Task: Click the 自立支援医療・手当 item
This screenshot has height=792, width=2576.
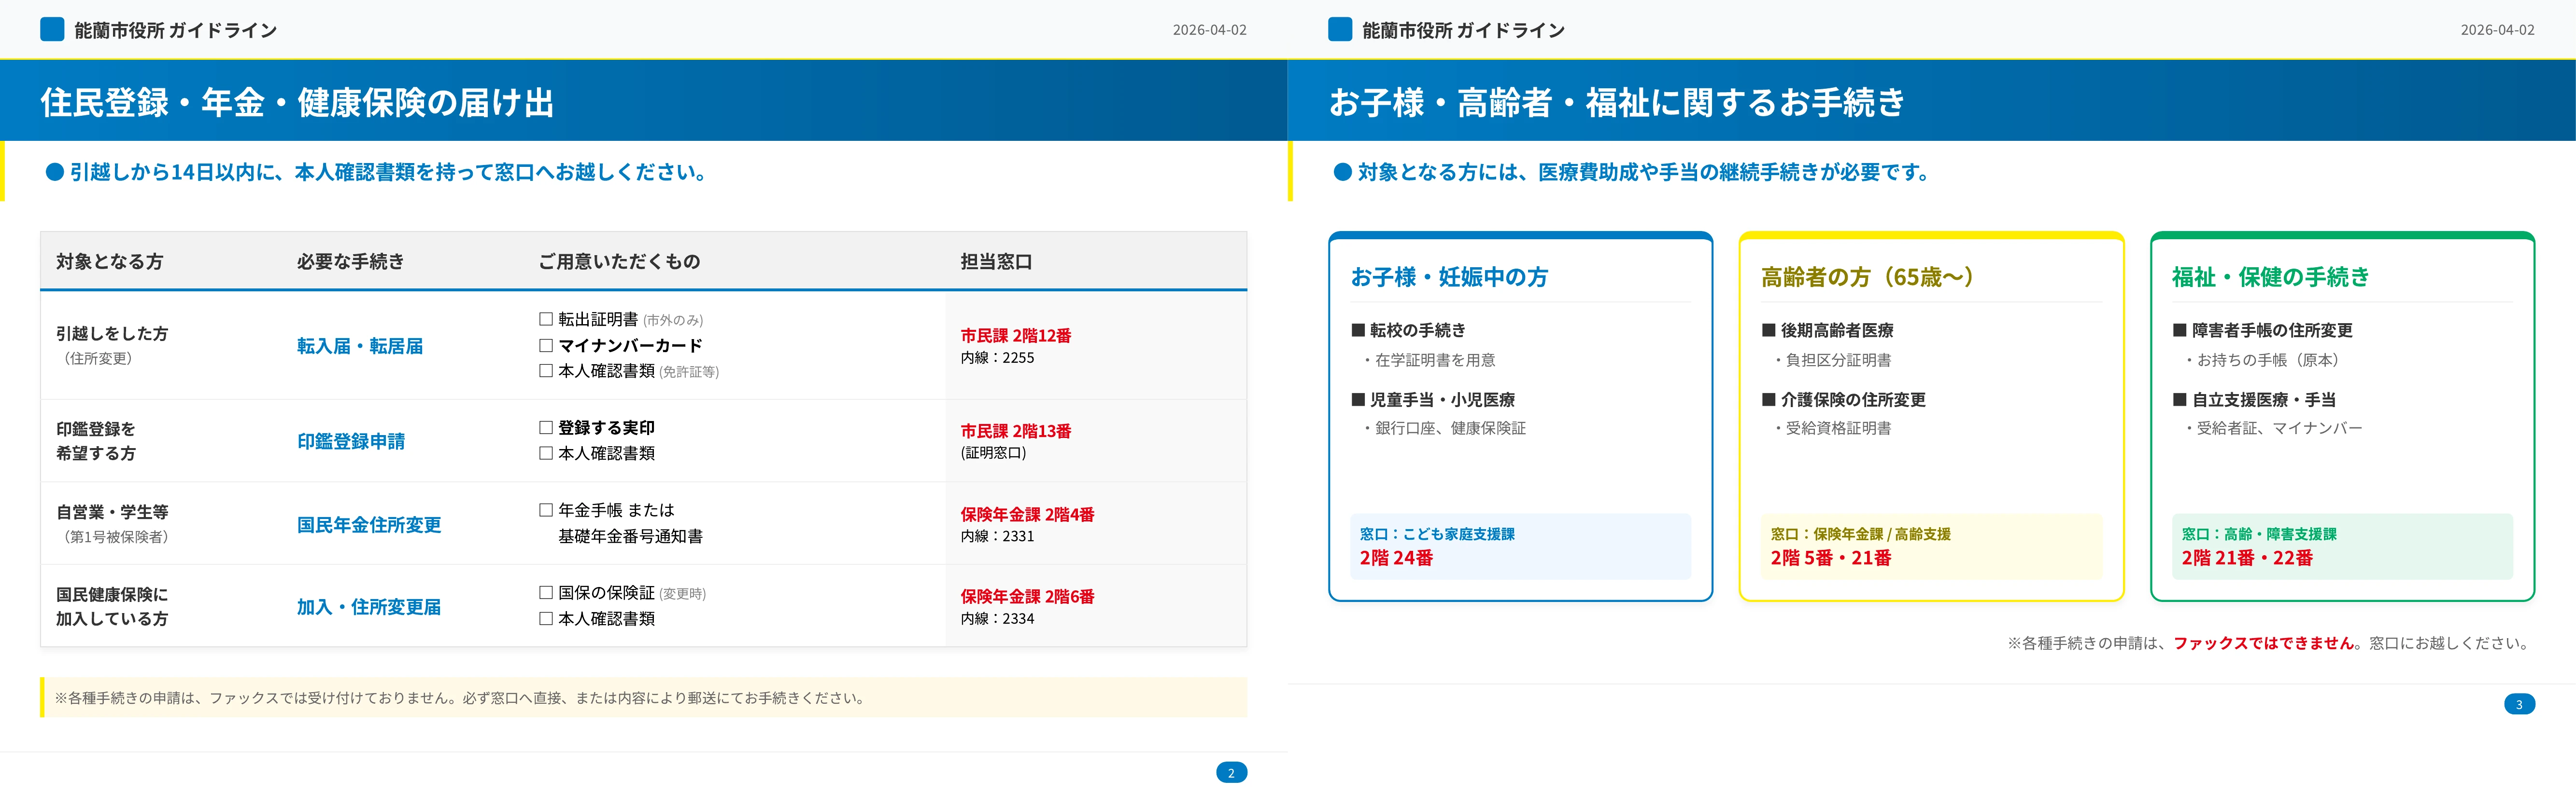Action: [2254, 399]
